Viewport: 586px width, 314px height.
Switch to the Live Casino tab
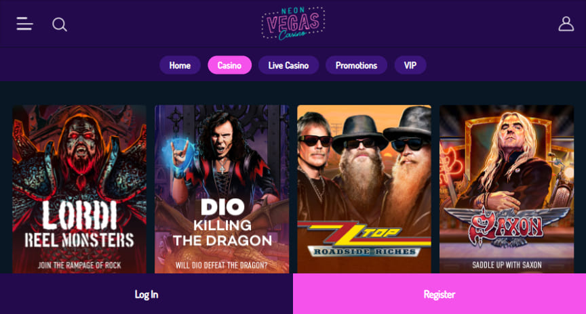coord(288,65)
